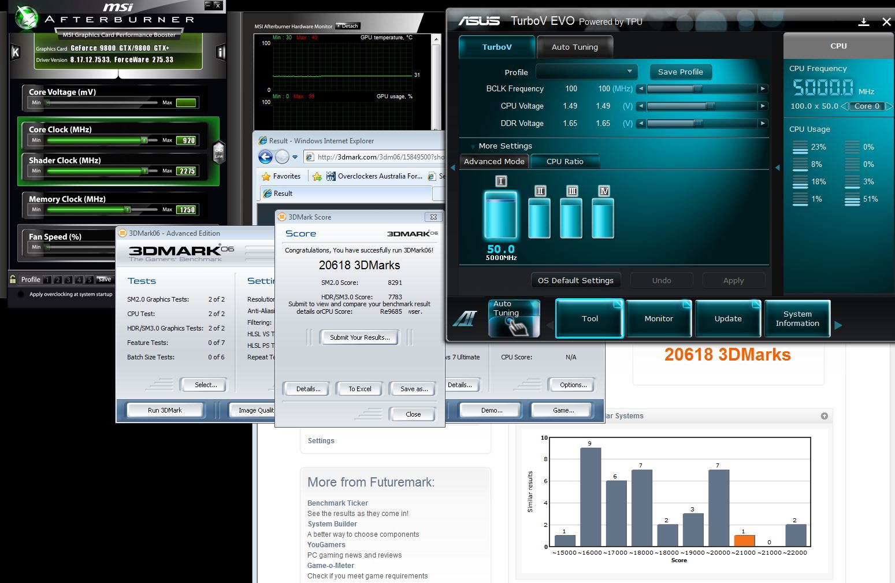Switch to the Auto Tuning tab
Screen dimensions: 895x583
tap(574, 47)
